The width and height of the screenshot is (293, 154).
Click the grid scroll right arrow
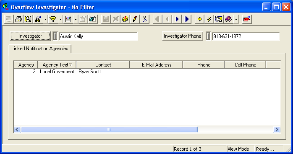[277, 129]
